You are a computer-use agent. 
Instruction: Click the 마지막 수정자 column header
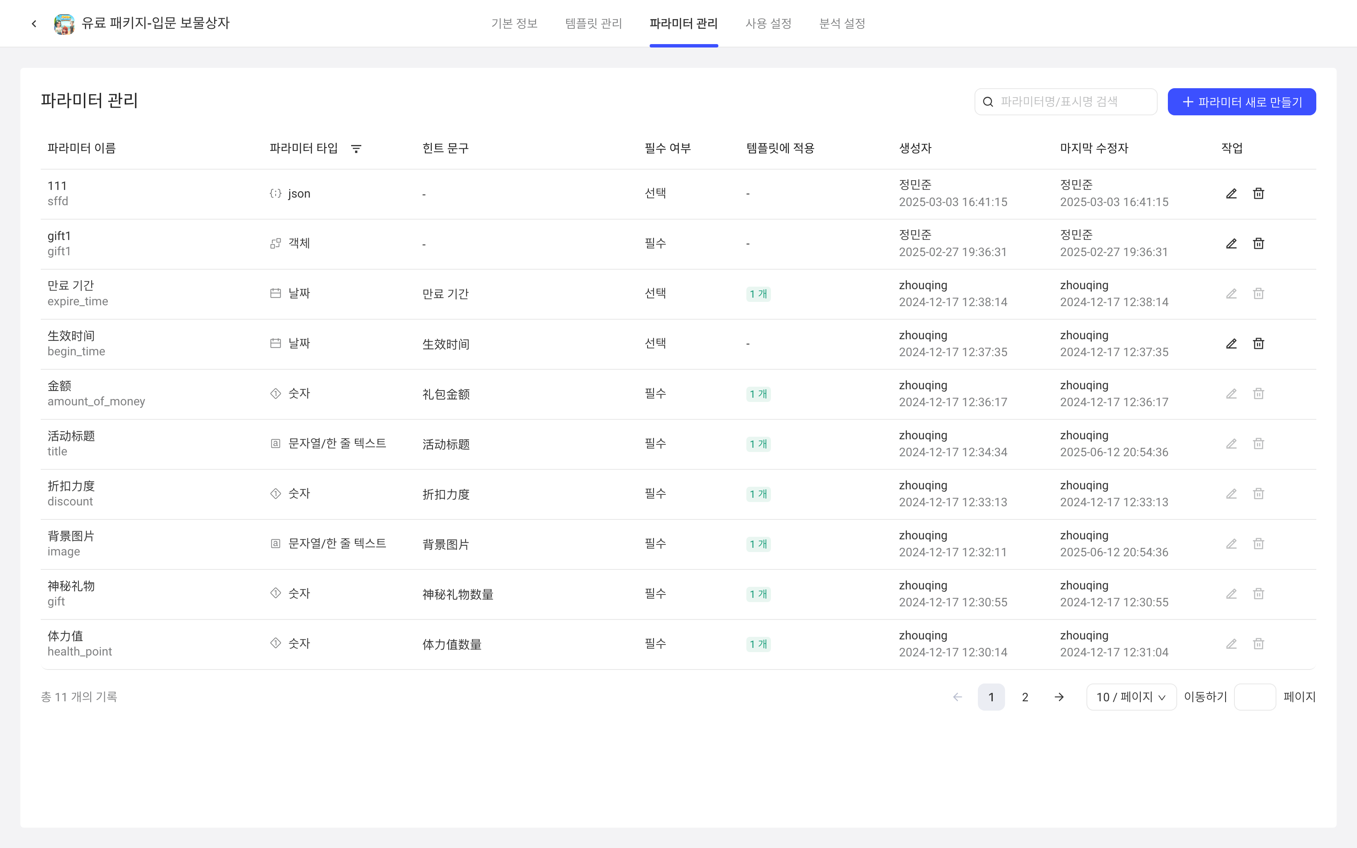coord(1094,149)
